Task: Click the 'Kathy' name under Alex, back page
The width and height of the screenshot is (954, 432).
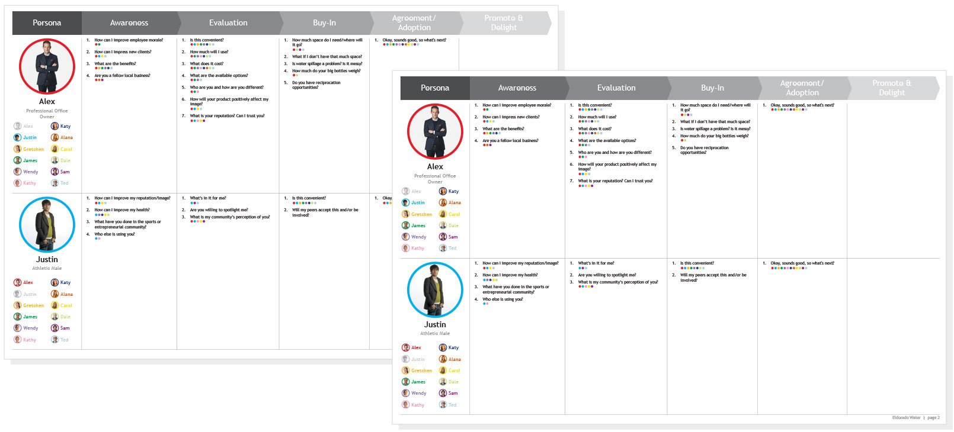Action: click(x=30, y=183)
